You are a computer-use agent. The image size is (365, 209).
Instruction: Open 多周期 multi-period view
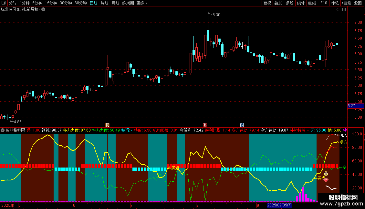point(128,3)
